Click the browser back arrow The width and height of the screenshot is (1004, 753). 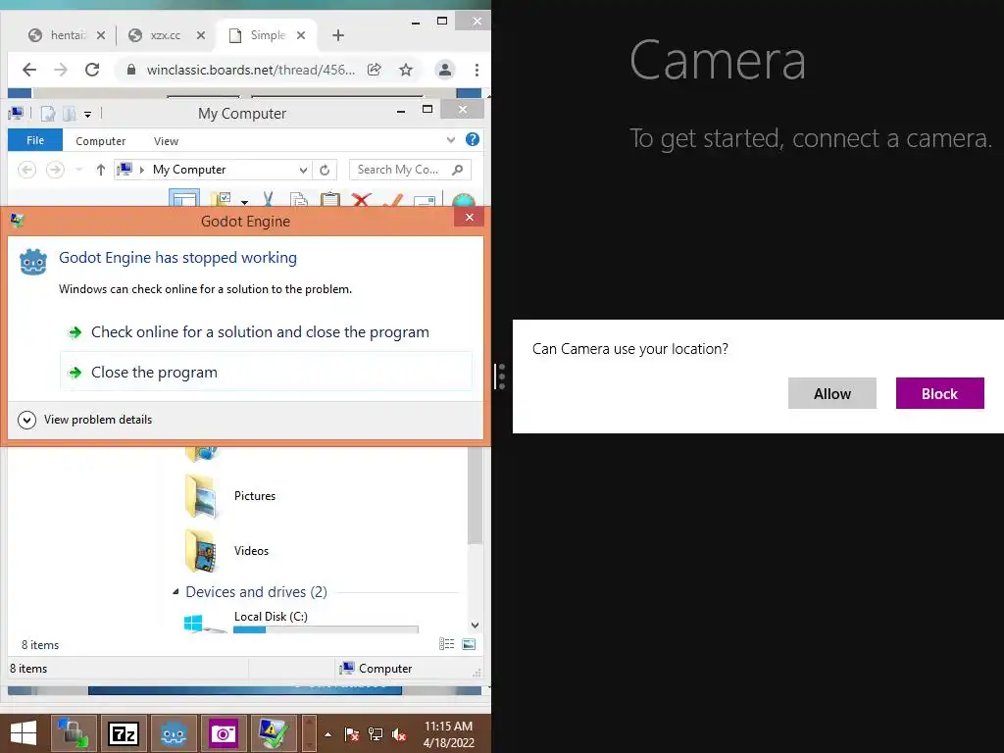[29, 70]
